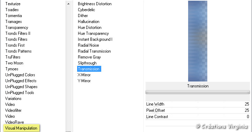
Task: Select the Radial Noise filter
Action: click(88, 45)
